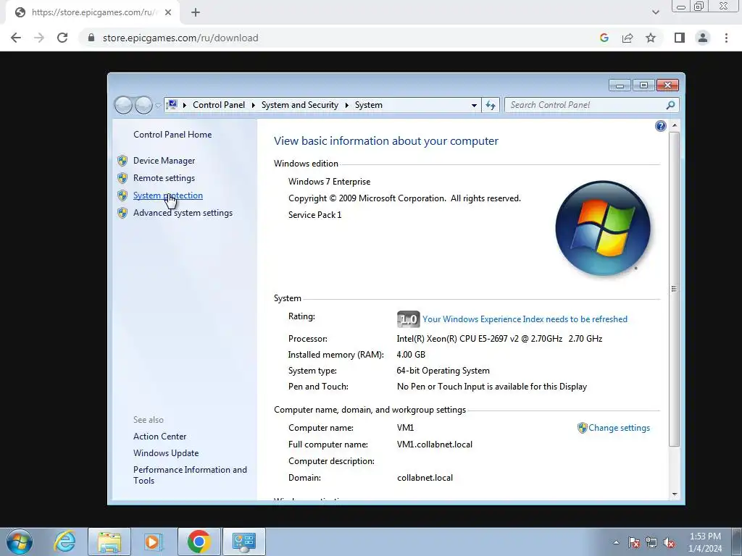Switch to Chrome on taskbar
Viewport: 742px width, 556px height.
(199, 542)
